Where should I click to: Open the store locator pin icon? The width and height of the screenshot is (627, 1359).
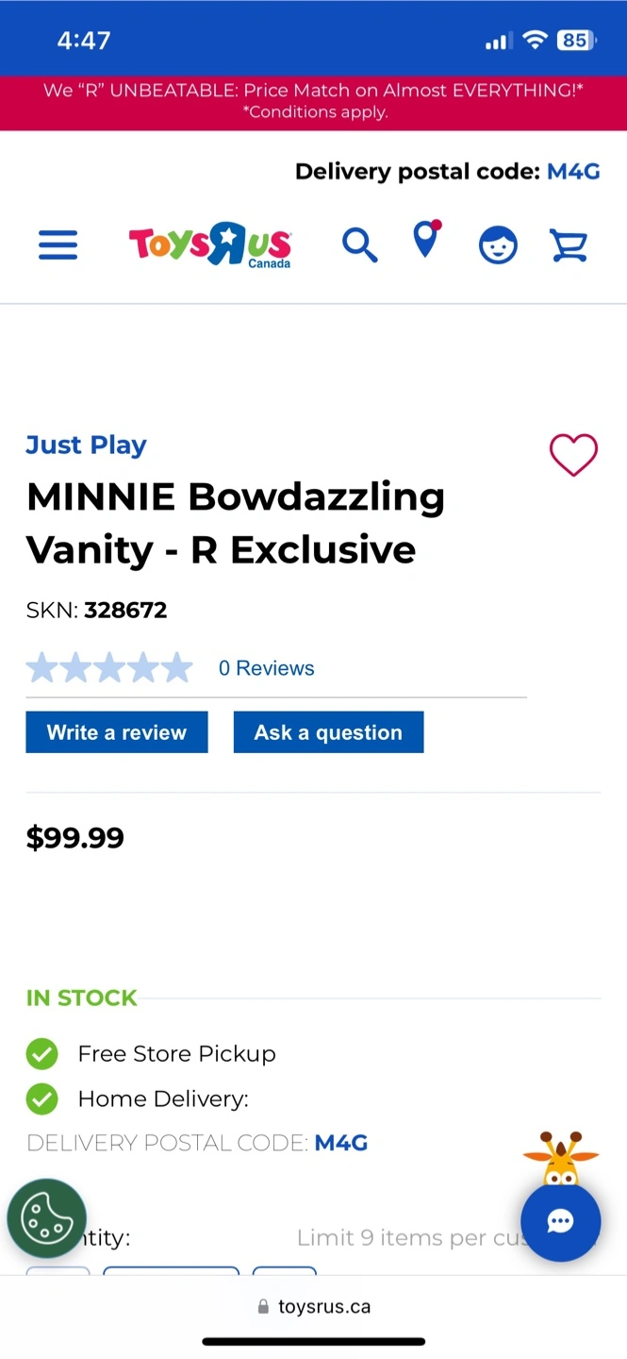click(x=427, y=239)
